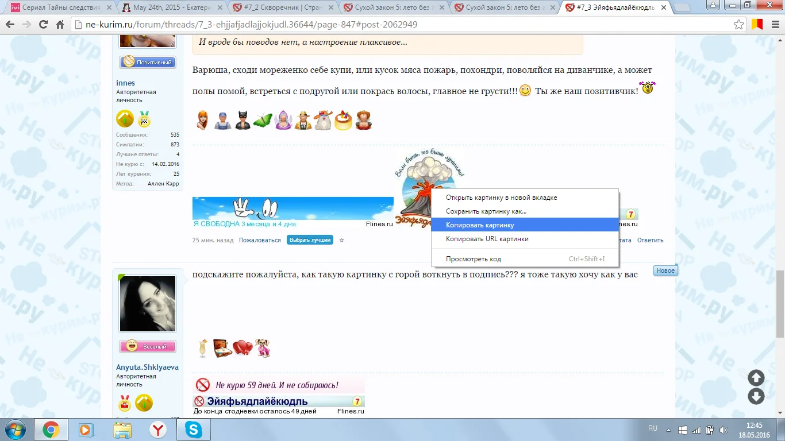785x441 pixels.
Task: Click the '25 мин. назад' timestamp
Action: (x=213, y=240)
